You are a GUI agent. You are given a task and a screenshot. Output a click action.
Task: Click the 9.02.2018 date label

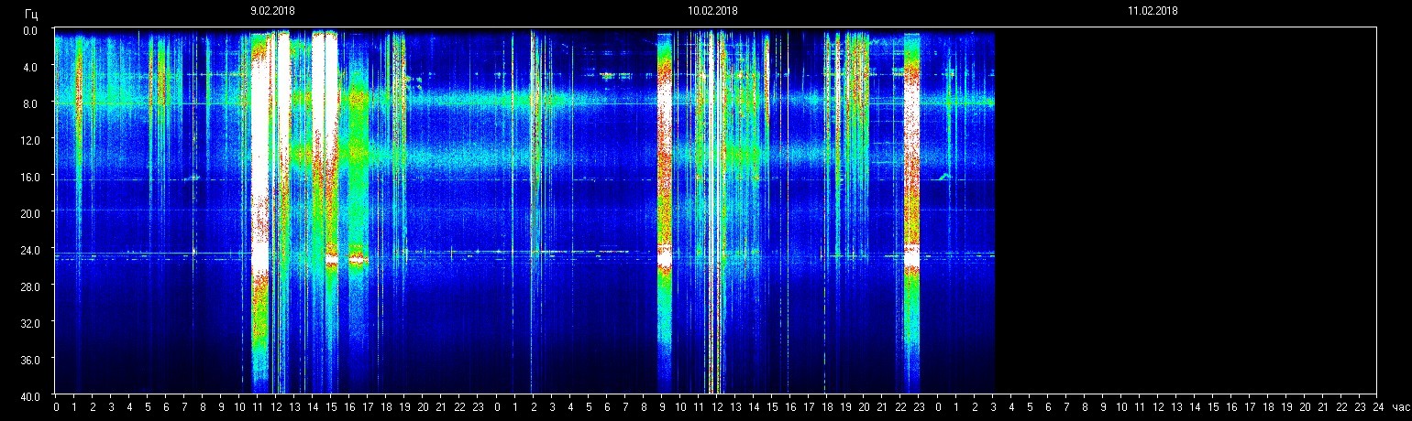coord(272,11)
